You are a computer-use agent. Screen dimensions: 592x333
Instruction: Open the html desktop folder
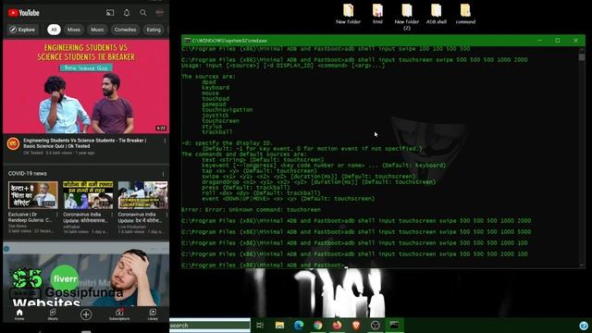(377, 14)
